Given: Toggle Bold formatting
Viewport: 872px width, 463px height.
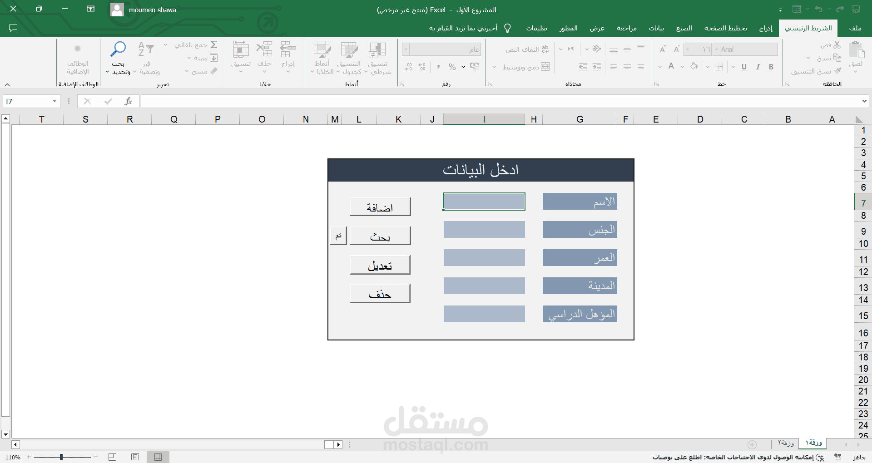Looking at the screenshot, I should pyautogui.click(x=771, y=67).
